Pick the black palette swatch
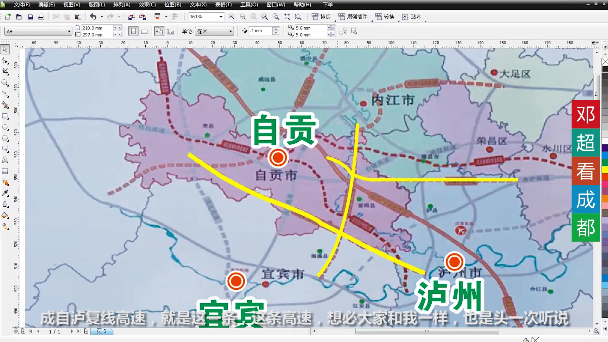The height and width of the screenshot is (342, 608). click(605, 69)
